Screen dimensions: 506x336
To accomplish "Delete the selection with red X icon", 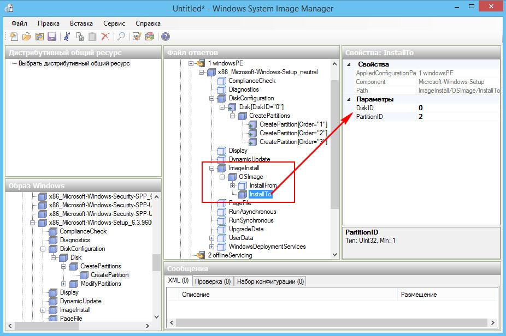I will coord(105,37).
